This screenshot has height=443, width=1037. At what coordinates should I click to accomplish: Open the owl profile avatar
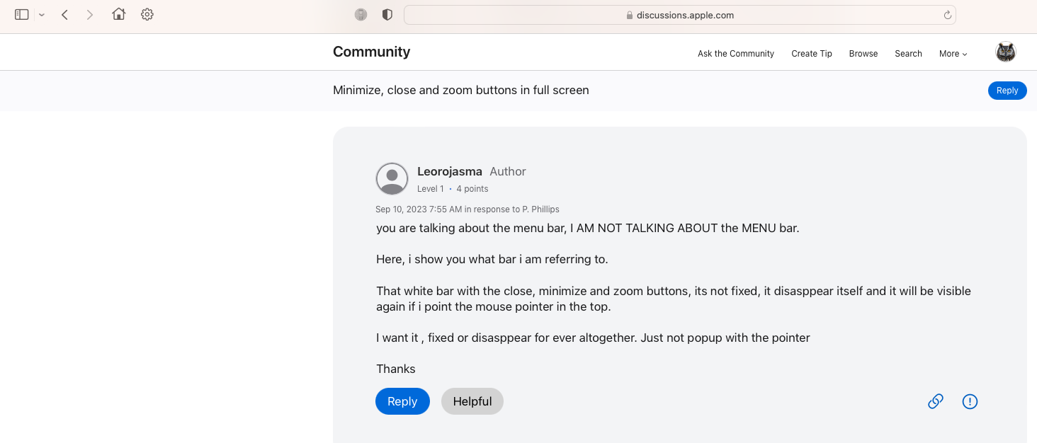pyautogui.click(x=1006, y=52)
